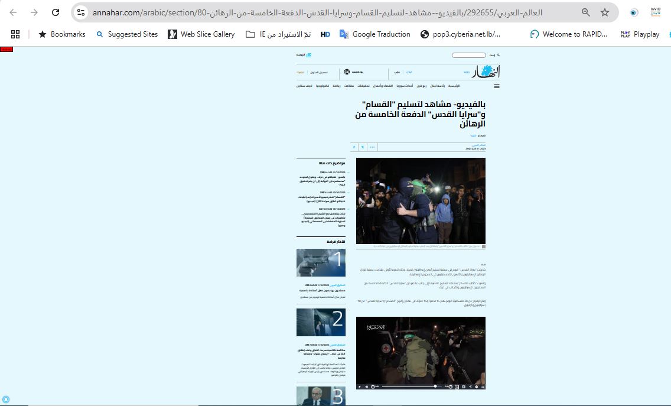The image size is (671, 406).
Task: Open the site hamburger menu
Action: [496, 86]
